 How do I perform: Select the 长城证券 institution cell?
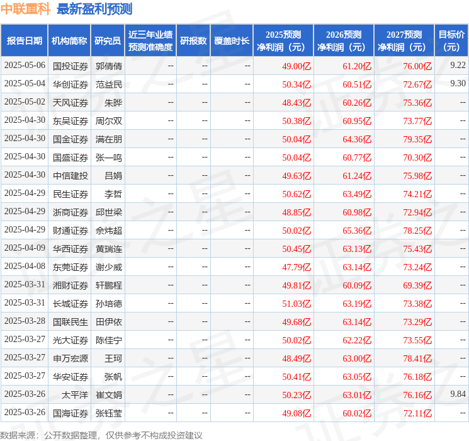71,304
